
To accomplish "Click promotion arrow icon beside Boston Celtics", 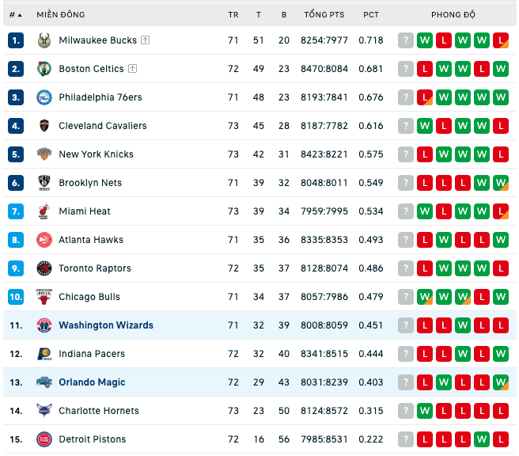I will pyautogui.click(x=132, y=69).
